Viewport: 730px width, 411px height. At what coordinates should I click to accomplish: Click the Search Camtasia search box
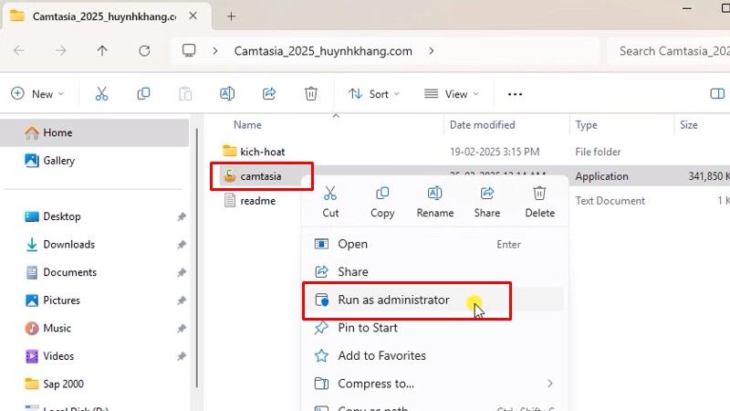671,51
